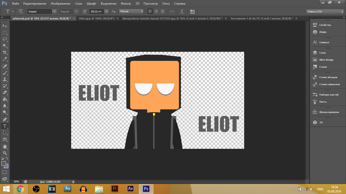346x194 pixels.
Task: Close the artworck.psd document tab
Action: pos(74,18)
